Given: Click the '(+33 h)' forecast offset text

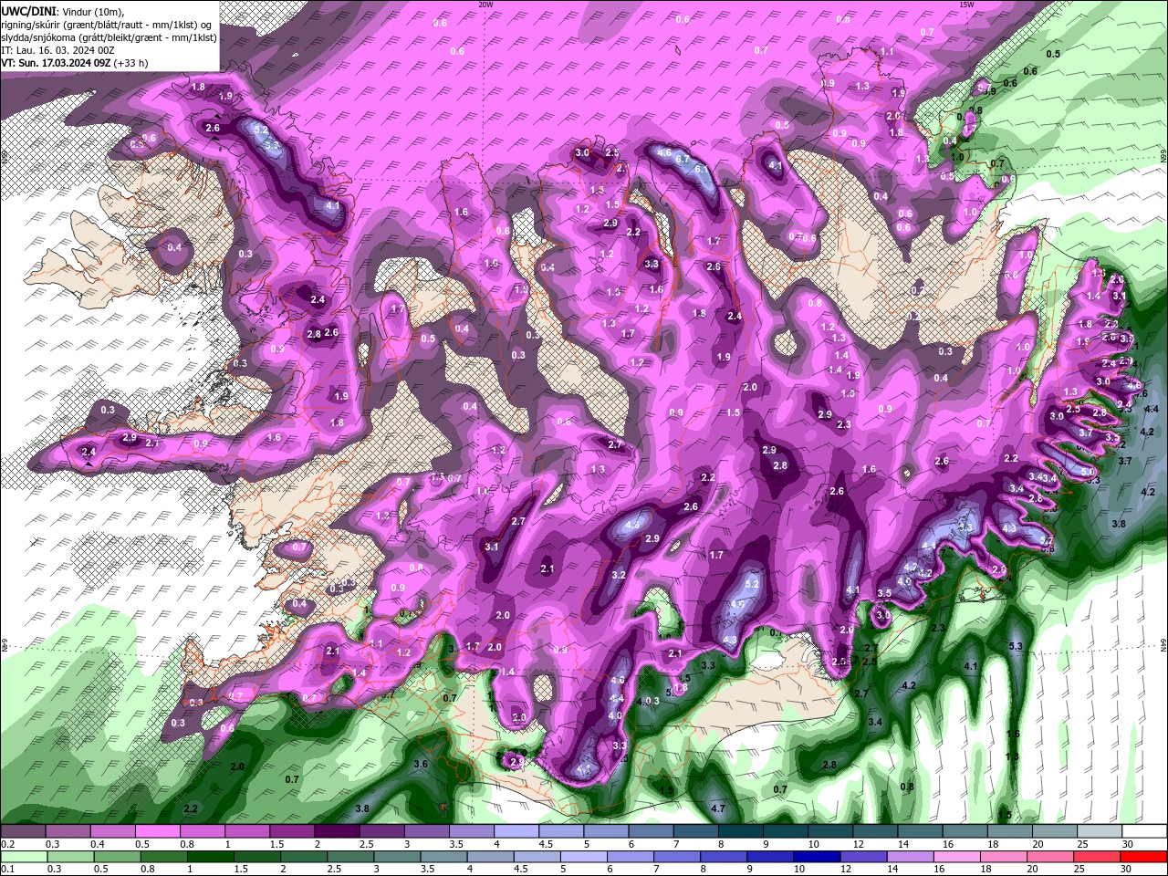Looking at the screenshot, I should tap(131, 63).
